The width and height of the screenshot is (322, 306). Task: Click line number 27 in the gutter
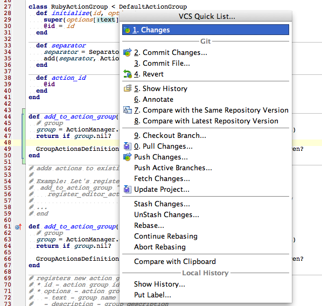click(8, 7)
